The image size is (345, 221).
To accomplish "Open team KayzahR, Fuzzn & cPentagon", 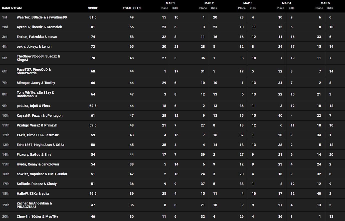I will pyautogui.click(x=40, y=115).
